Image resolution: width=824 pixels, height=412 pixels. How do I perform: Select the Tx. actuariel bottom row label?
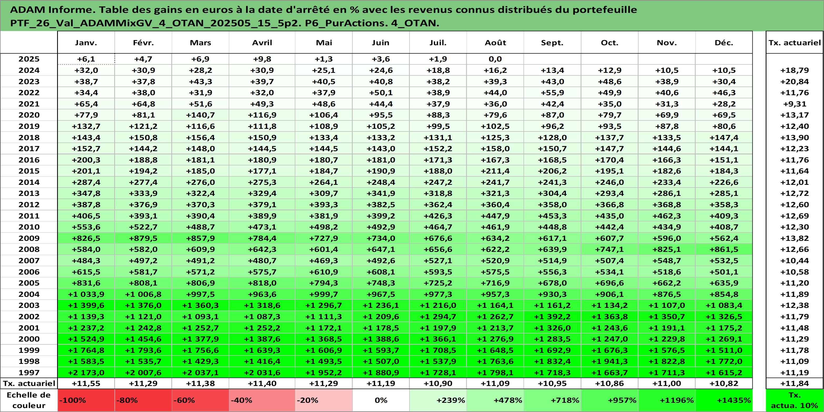pos(29,383)
